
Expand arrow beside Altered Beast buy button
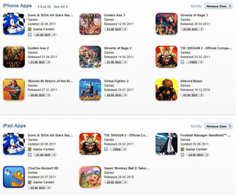tap(202, 95)
